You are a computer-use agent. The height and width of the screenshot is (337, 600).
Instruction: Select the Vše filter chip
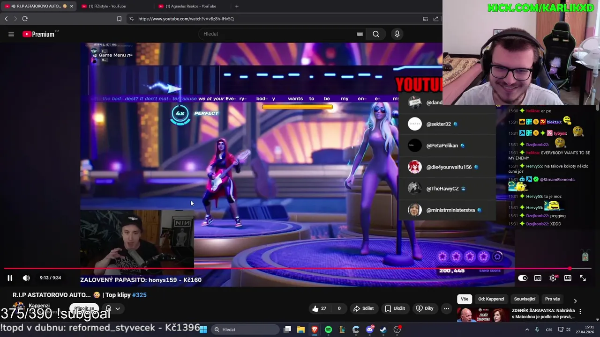(464, 299)
